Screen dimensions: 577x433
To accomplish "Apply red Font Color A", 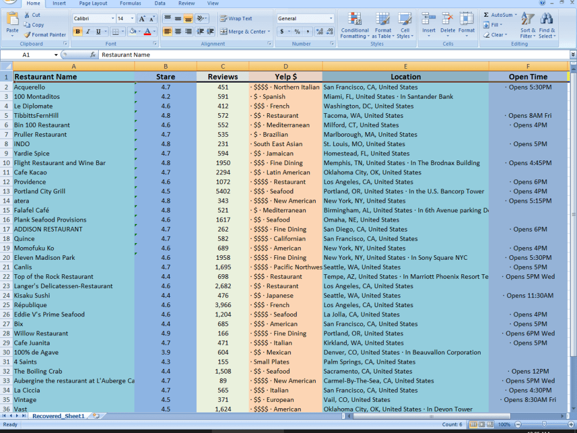I will pos(148,32).
